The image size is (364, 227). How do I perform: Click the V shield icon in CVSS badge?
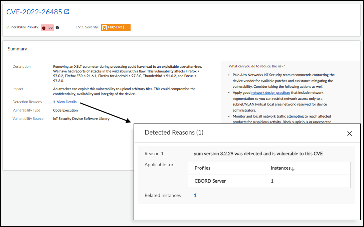pyautogui.click(x=104, y=27)
